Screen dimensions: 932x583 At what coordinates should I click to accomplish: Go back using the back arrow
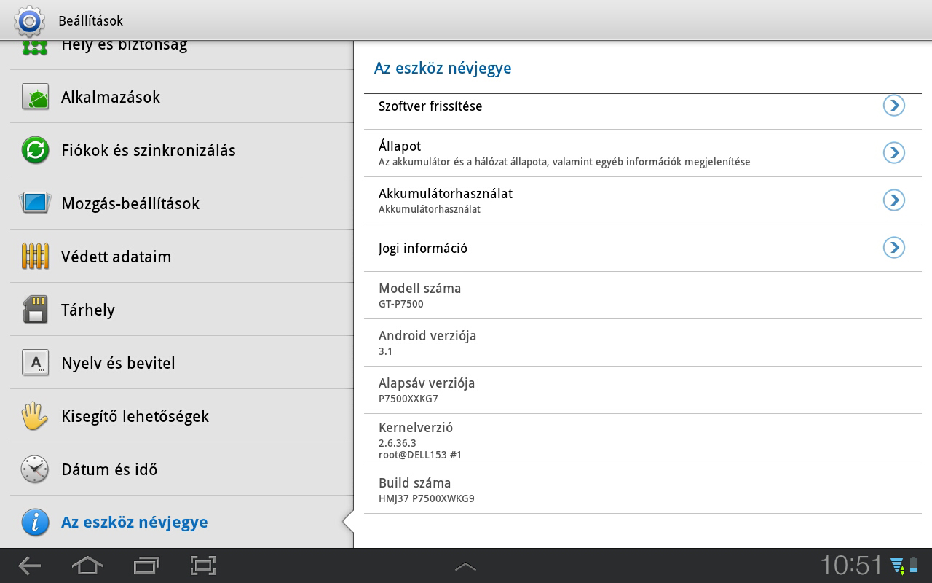pyautogui.click(x=29, y=566)
